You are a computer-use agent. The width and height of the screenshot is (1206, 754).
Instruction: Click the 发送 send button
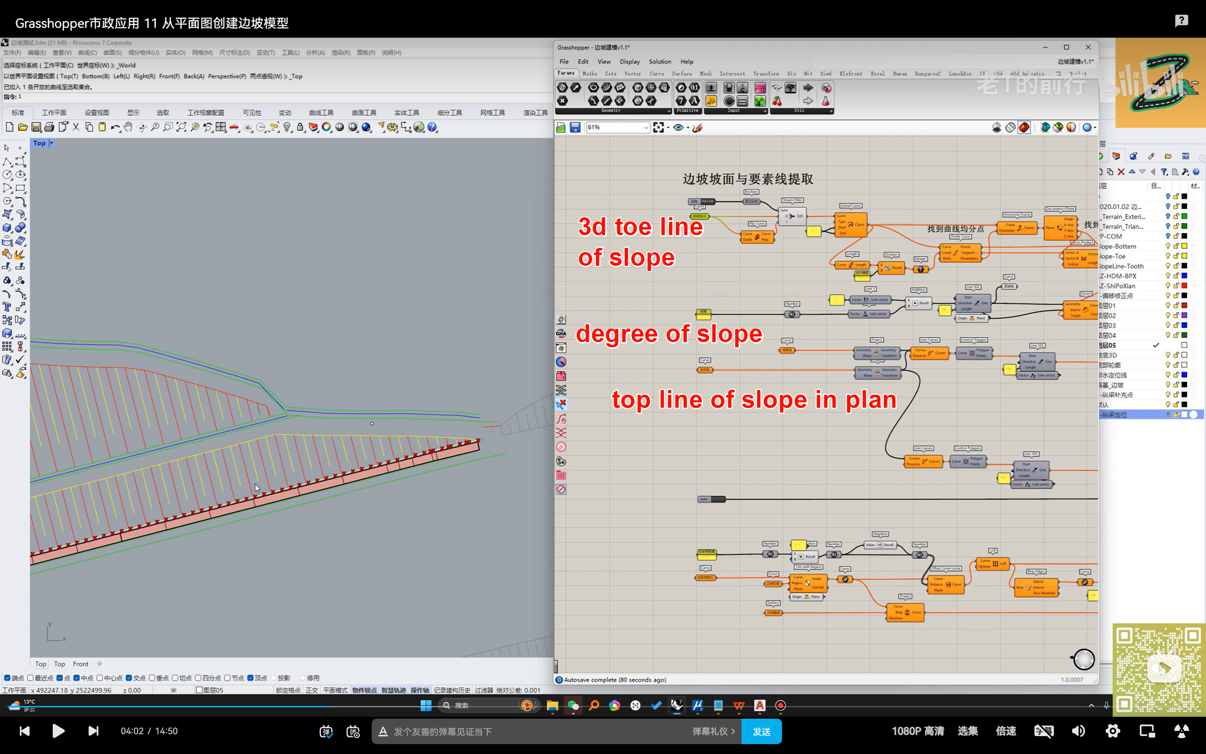pyautogui.click(x=761, y=731)
